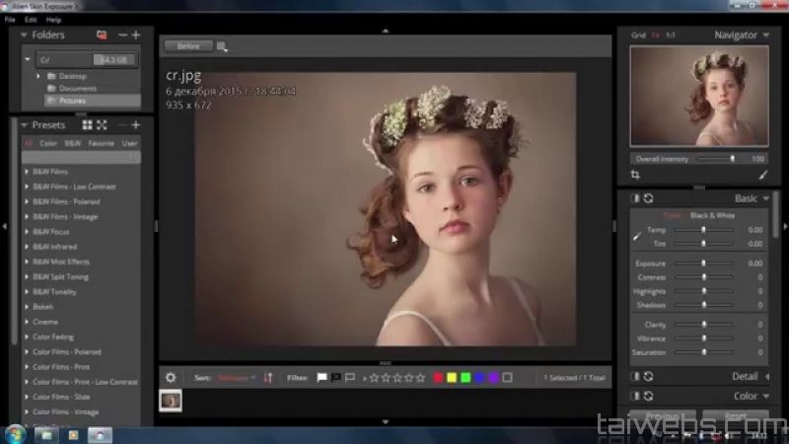Image resolution: width=789 pixels, height=444 pixels.
Task: Open media player icon in taskbar
Action: click(73, 435)
